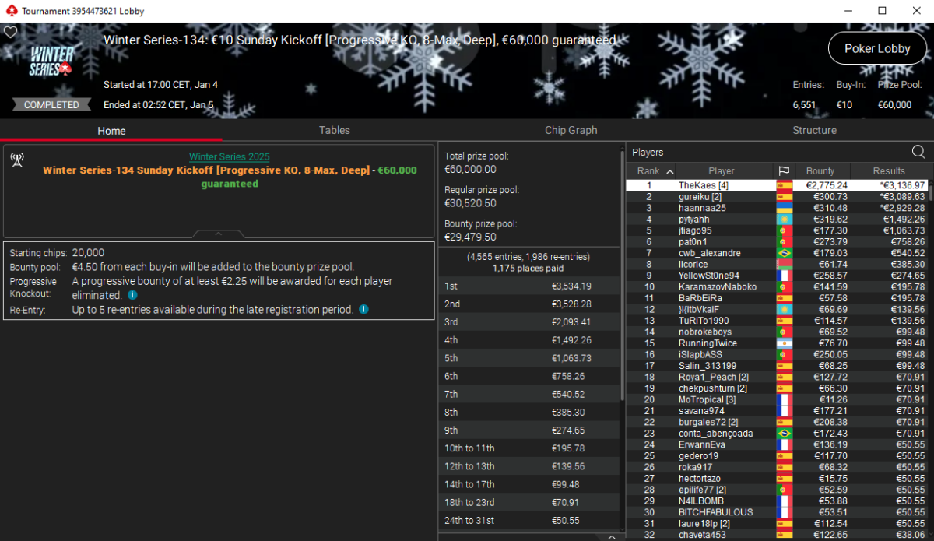Viewport: 934px width, 541px height.
Task: Click the Poker Lobby button
Action: (877, 48)
